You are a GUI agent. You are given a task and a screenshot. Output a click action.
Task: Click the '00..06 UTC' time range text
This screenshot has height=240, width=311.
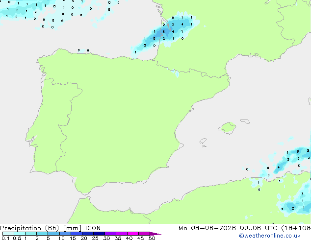259,228
